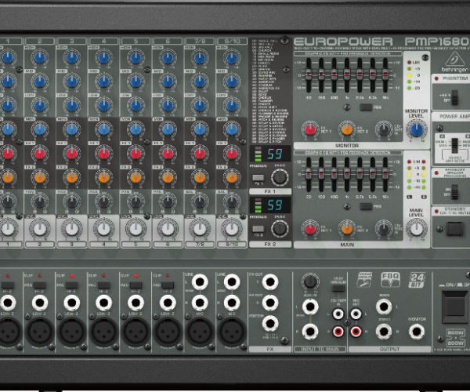Toggle channel 4 PAD switch
Image resolution: width=470 pixels, height=392 pixels.
point(103,285)
